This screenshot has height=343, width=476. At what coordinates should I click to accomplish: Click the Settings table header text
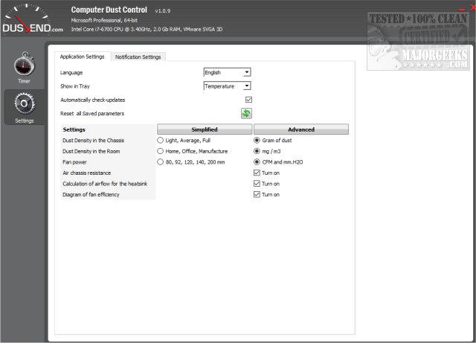click(x=74, y=129)
